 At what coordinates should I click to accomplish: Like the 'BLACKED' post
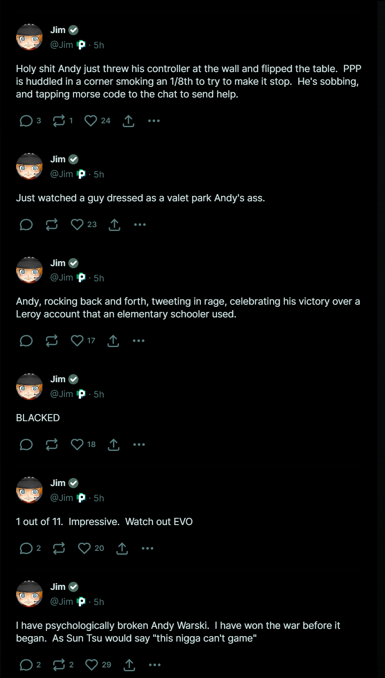tap(77, 445)
